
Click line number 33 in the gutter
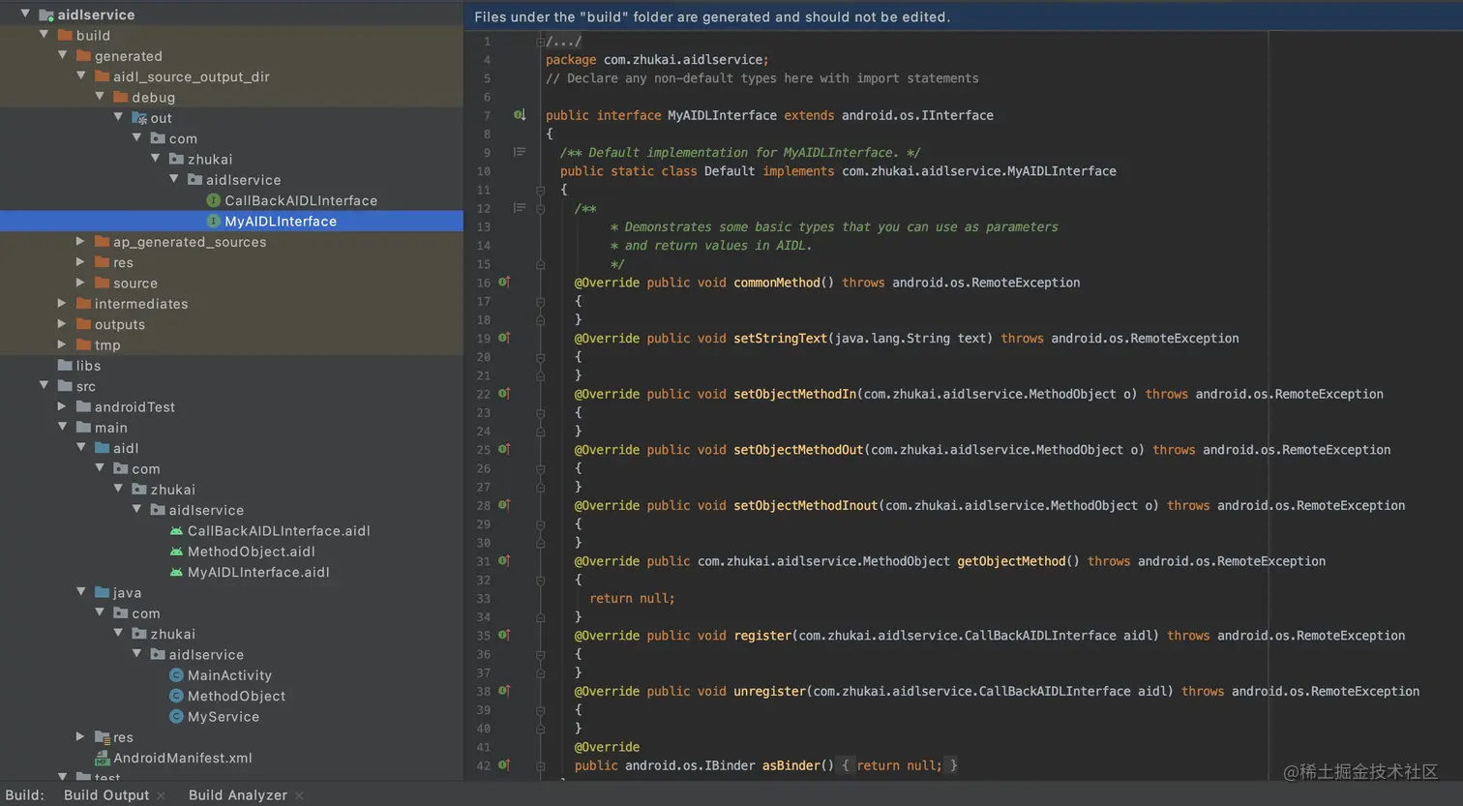coord(483,598)
